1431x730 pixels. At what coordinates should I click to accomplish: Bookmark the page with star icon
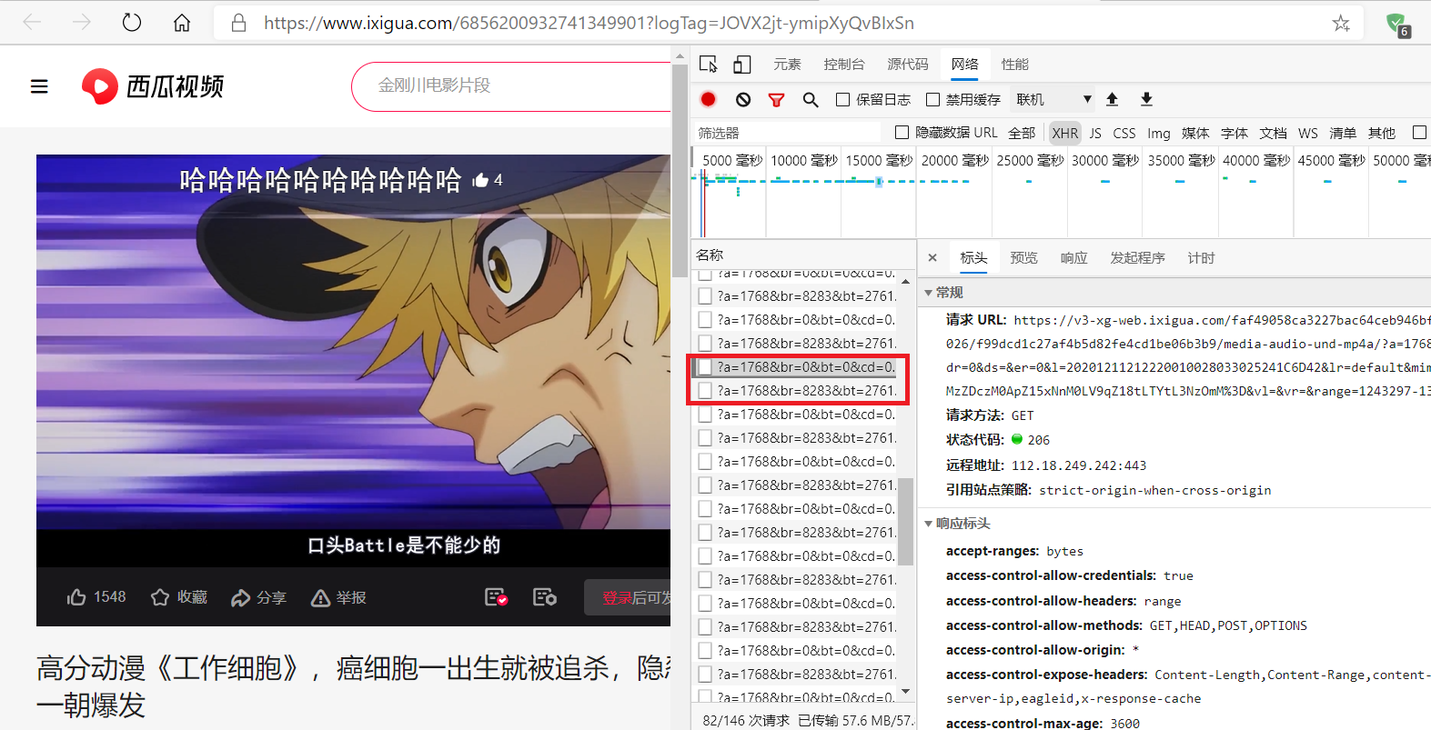coord(1341,23)
